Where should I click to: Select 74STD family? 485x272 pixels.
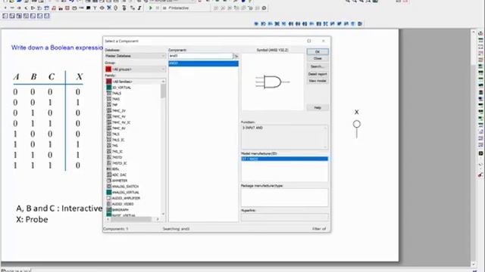117,157
